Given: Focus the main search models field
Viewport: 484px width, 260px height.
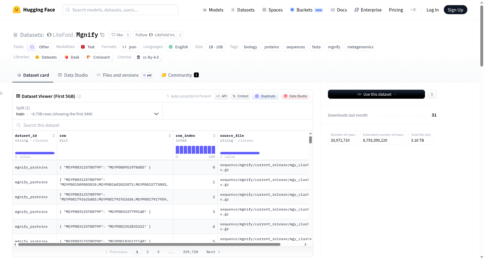Looking at the screenshot, I should tap(120, 10).
